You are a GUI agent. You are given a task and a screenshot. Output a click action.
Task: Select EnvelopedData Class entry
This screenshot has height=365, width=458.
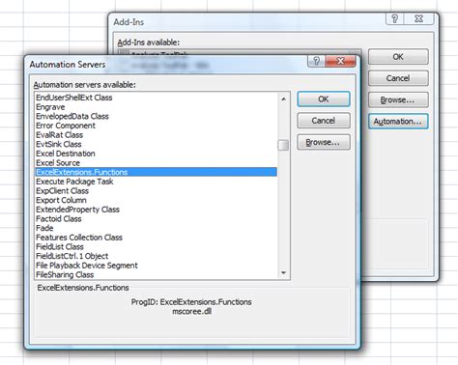(156, 116)
